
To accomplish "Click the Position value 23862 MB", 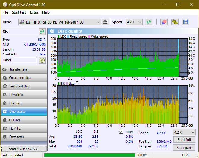I will 164,141.
